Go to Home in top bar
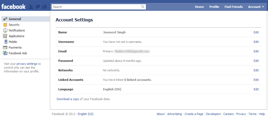 coord(199,7)
